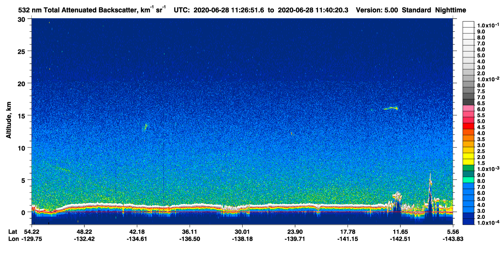Click longitude value -136.50
This screenshot has width=503, height=258.
[190, 239]
